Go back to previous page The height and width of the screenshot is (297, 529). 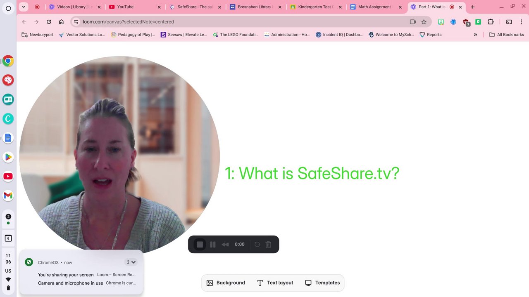click(24, 22)
